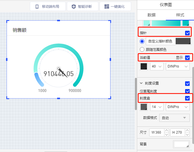Image resolution: width=194 pixels, height=152 pixels.
Task: Decrease width with the down stepper arrow
Action: click(x=166, y=134)
